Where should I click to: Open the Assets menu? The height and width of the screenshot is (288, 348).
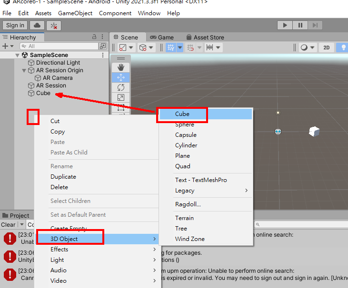click(43, 13)
